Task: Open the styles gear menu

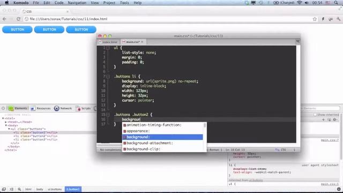Action: pos(334,120)
